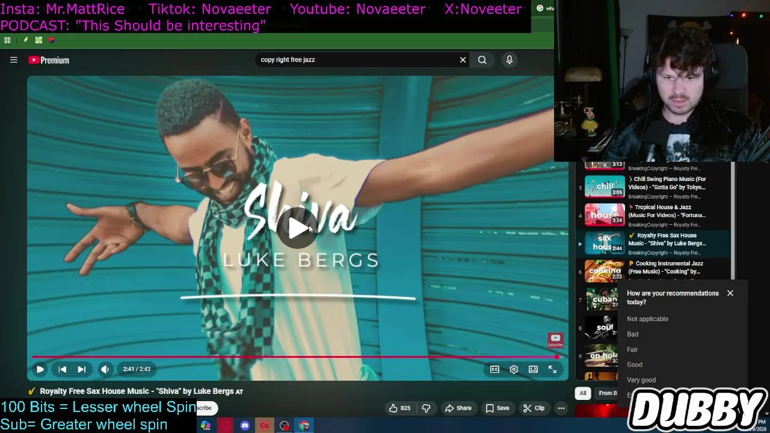The width and height of the screenshot is (770, 433).
Task: Click the 'sax house' 2:44 thumbnail
Action: coord(605,244)
